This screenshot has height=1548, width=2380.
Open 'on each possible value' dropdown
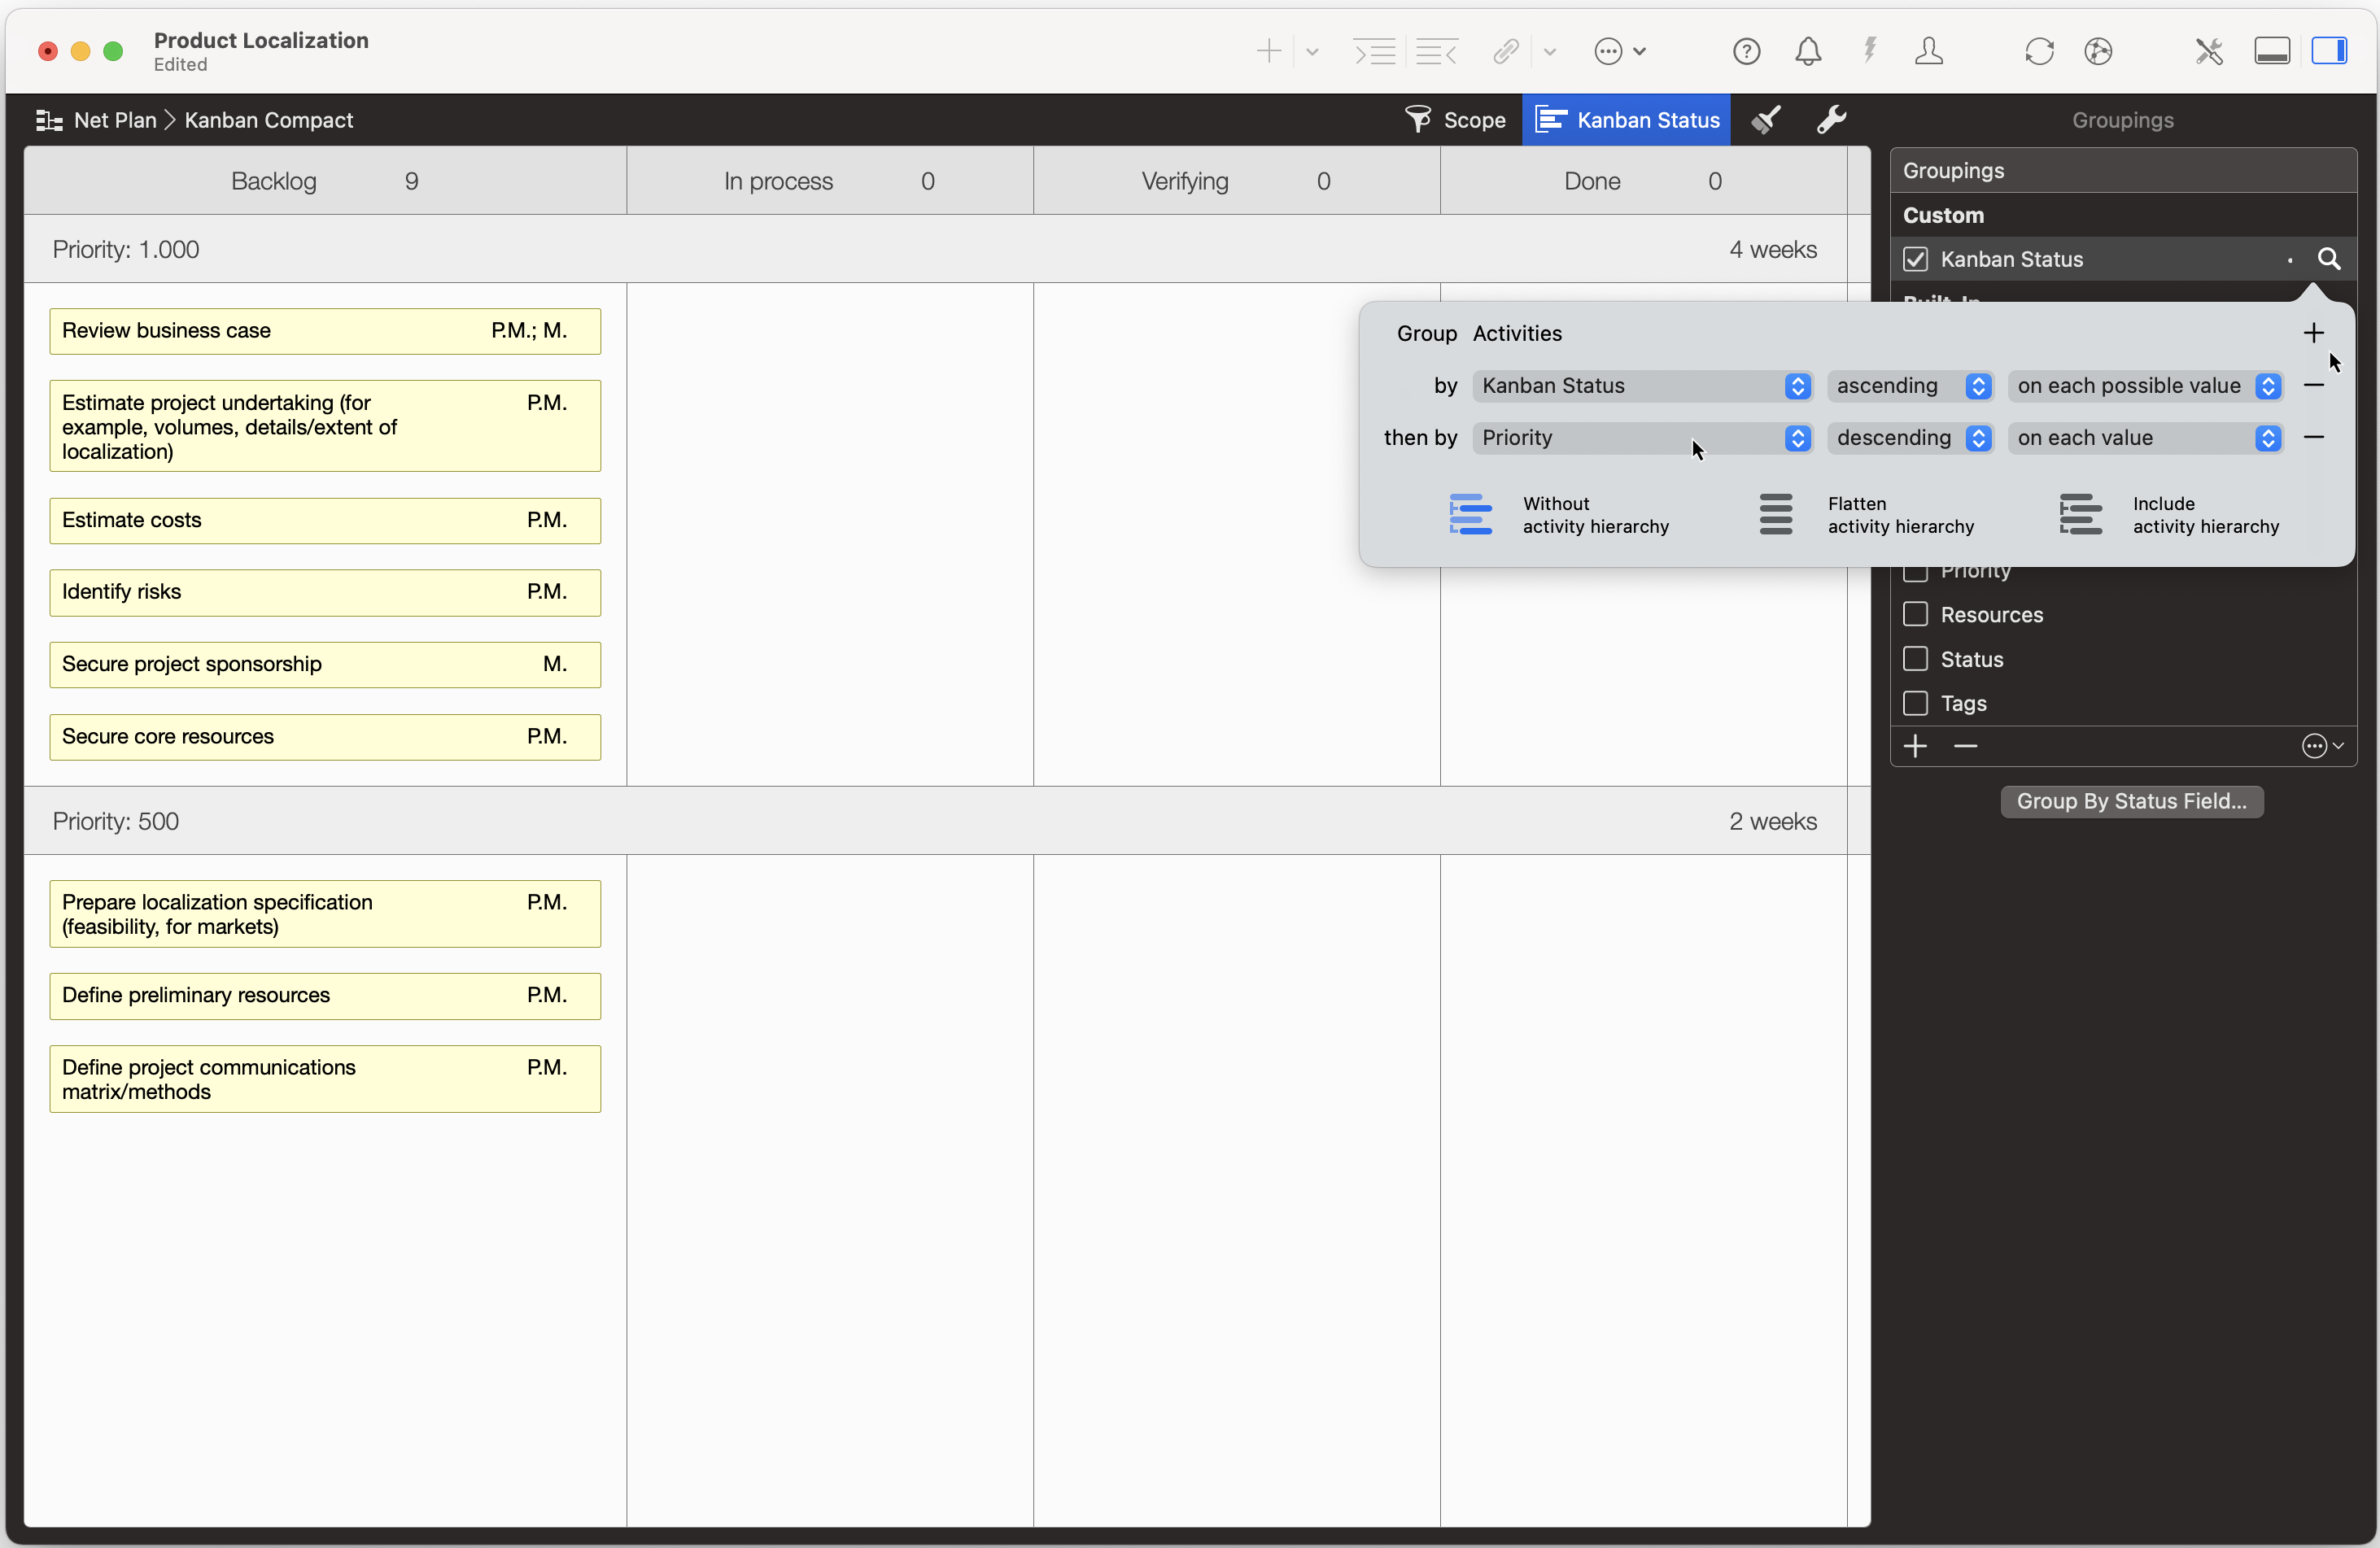tap(2146, 386)
